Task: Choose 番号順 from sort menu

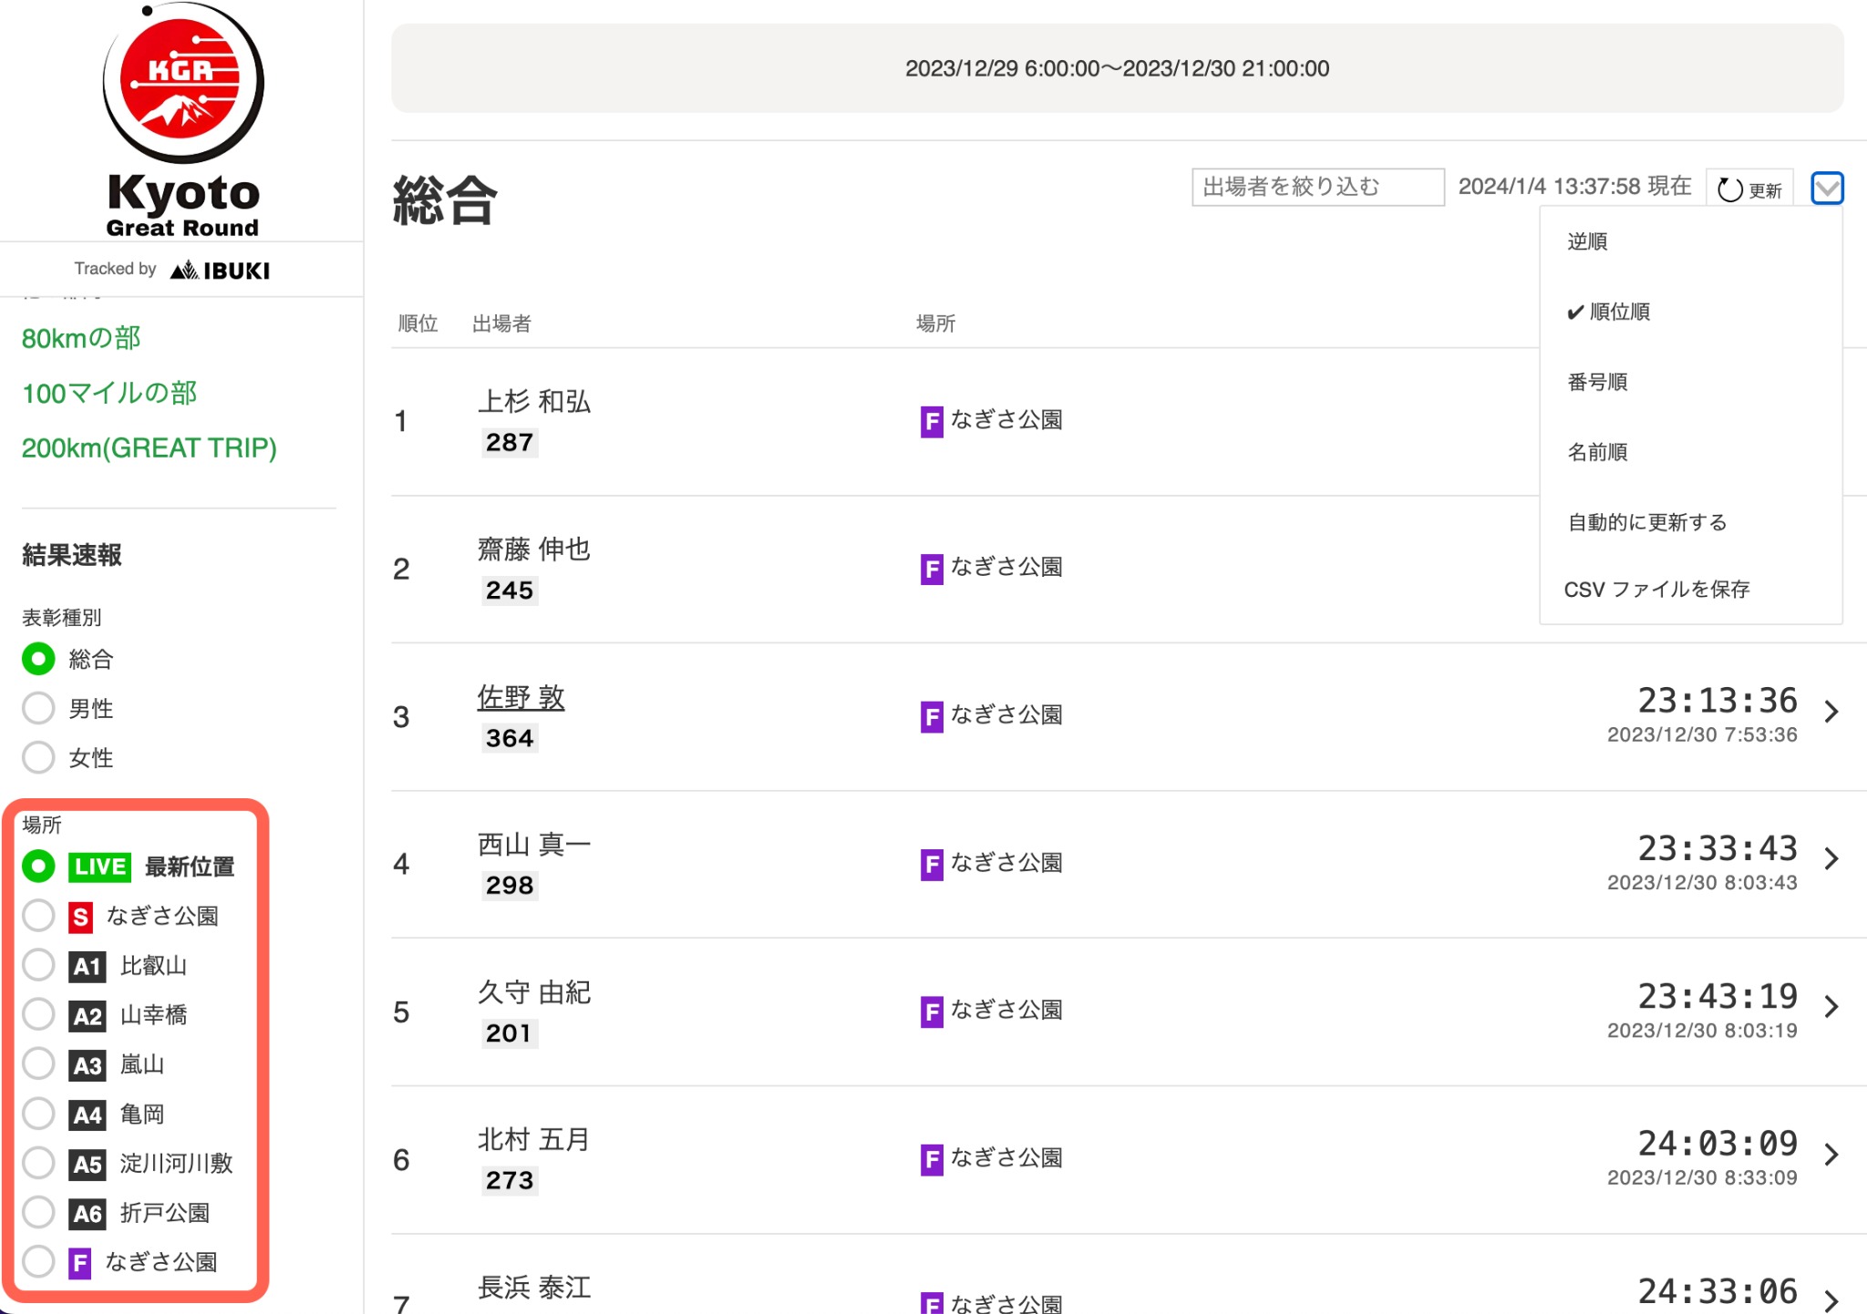Action: (1597, 382)
